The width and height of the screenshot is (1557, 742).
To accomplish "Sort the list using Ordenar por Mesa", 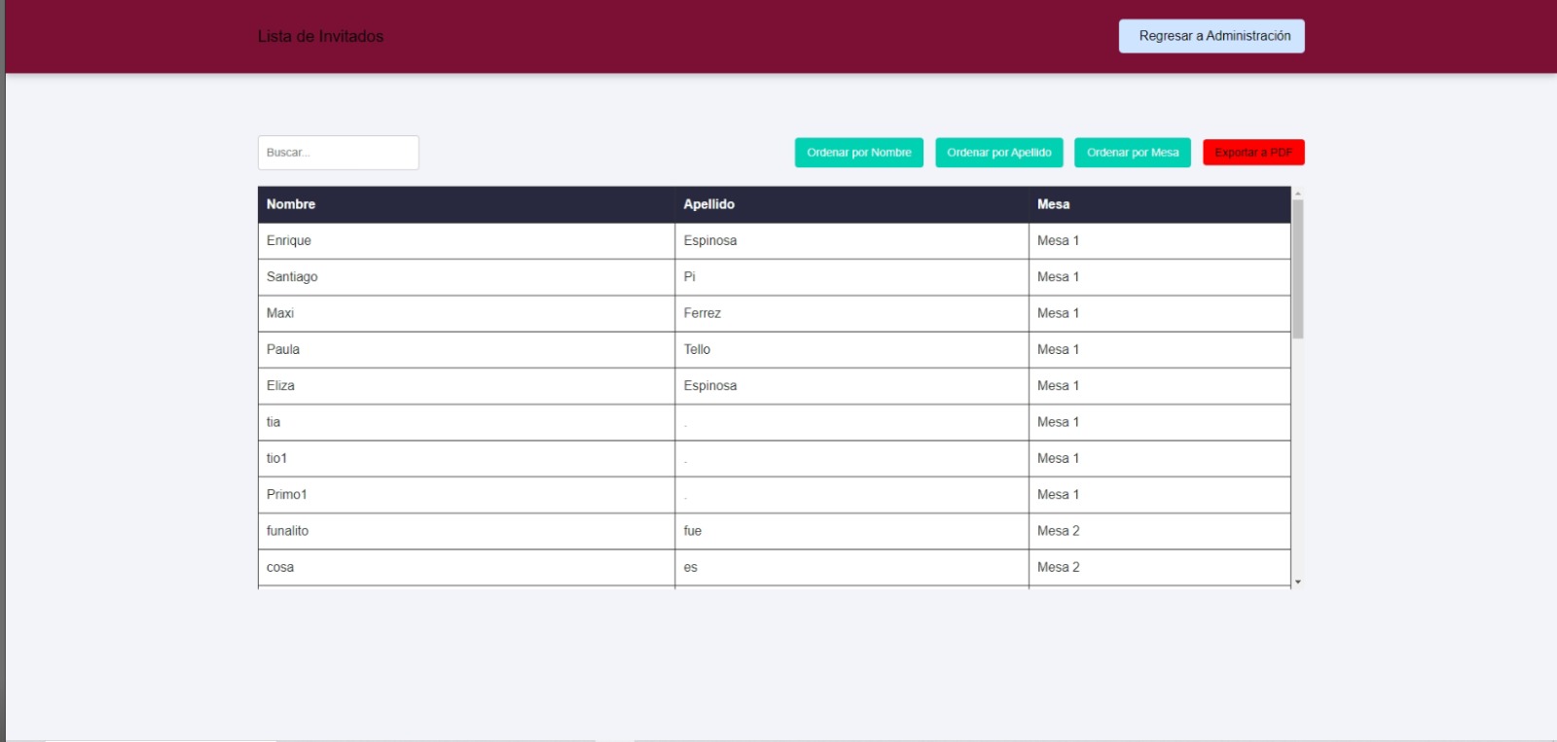I will pos(1132,153).
